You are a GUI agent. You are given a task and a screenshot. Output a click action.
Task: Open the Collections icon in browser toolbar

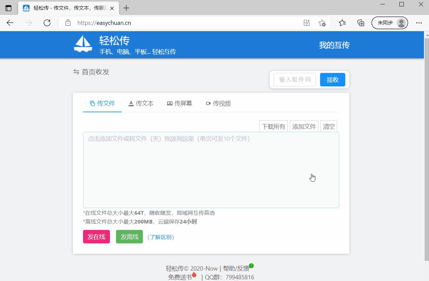[x=360, y=23]
